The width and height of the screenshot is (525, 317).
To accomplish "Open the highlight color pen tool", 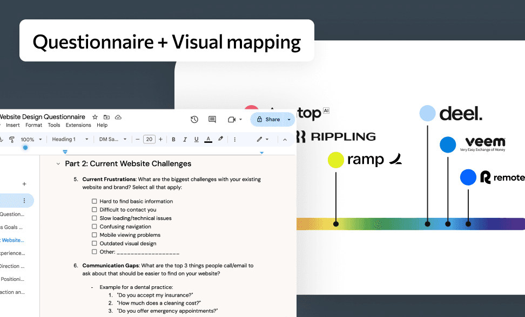I will [220, 139].
